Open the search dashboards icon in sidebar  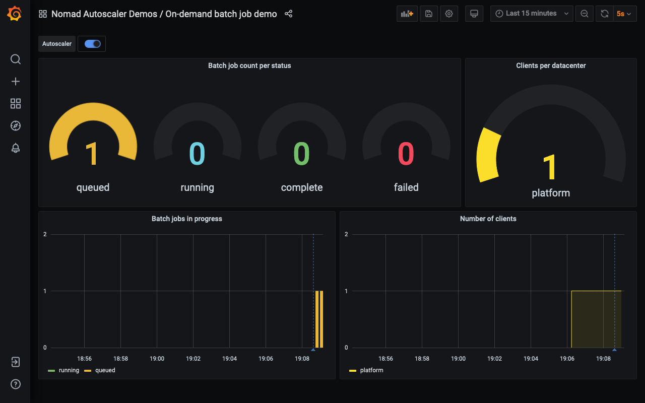[x=16, y=59]
